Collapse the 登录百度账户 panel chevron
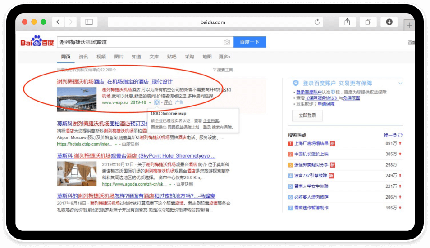 pyautogui.click(x=400, y=83)
